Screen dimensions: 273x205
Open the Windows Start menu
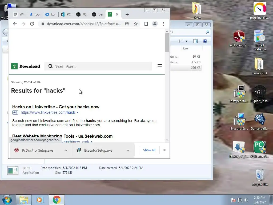point(7,200)
